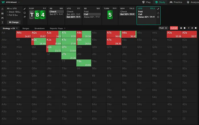Click the info circle icon beside the stack panel
Viewport: 199px width, 125px height.
[25, 13]
